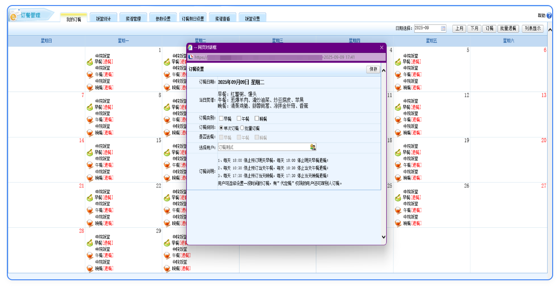Open the 菜谱管理 tab
The image size is (560, 289).
click(133, 18)
